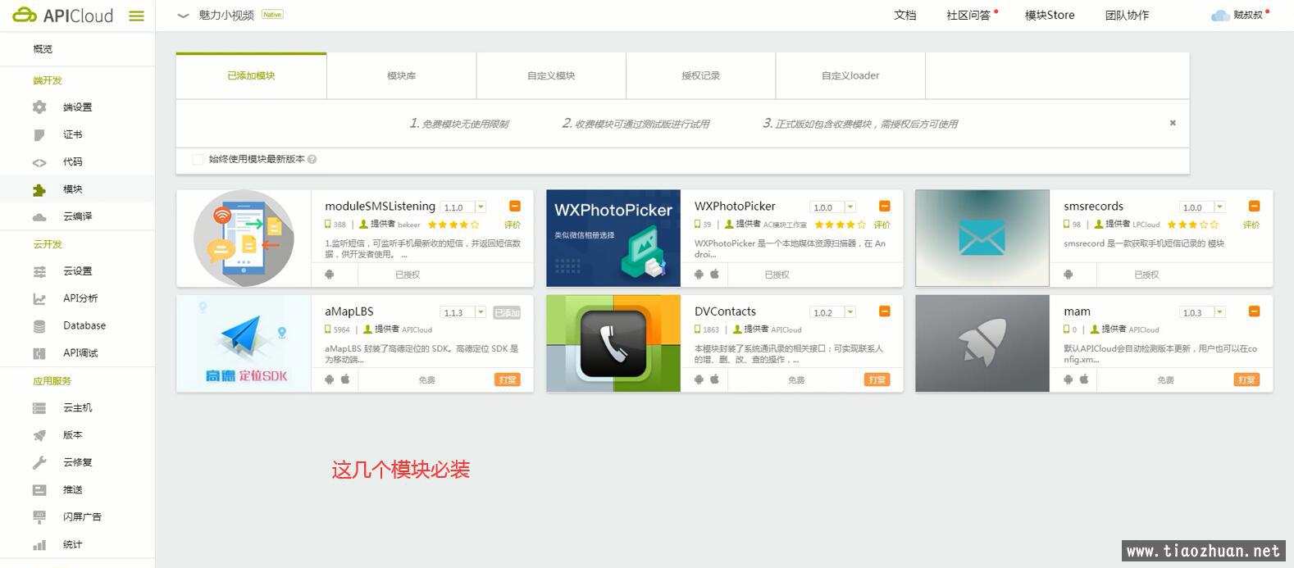The image size is (1294, 568).
Task: Click the smsrecords envelope thumbnail
Action: (982, 239)
